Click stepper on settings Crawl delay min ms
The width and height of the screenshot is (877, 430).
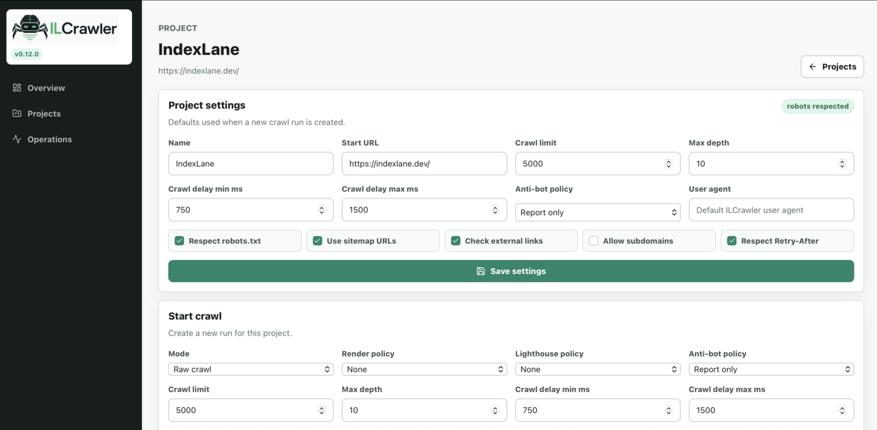click(322, 210)
